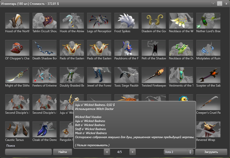Screen dimensions: 230x158
Task: Click the inventory title with total cost 372.81 $
Action: 30,4
